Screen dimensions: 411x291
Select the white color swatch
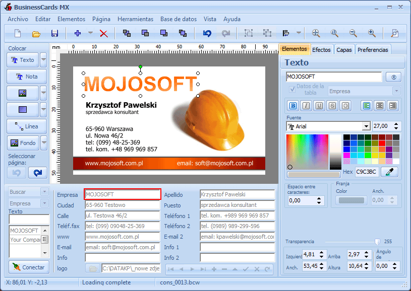click(x=396, y=162)
